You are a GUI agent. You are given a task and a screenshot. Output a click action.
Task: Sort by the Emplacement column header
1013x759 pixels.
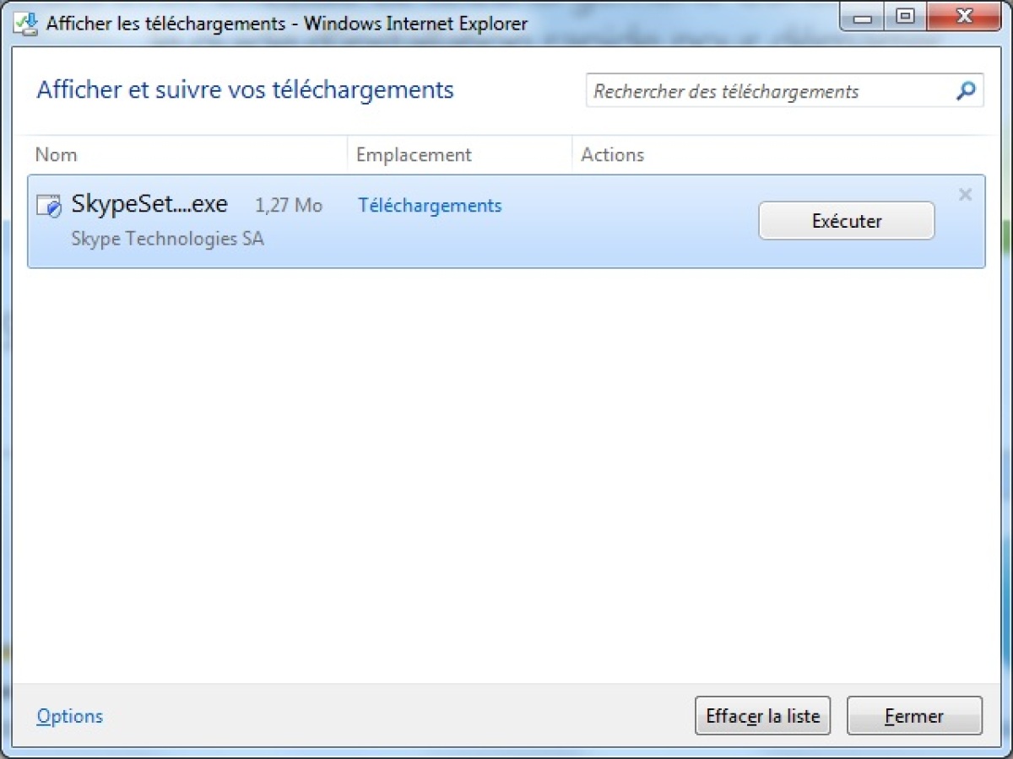pos(460,155)
